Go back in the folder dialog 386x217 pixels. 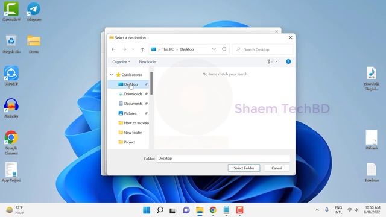coord(113,49)
